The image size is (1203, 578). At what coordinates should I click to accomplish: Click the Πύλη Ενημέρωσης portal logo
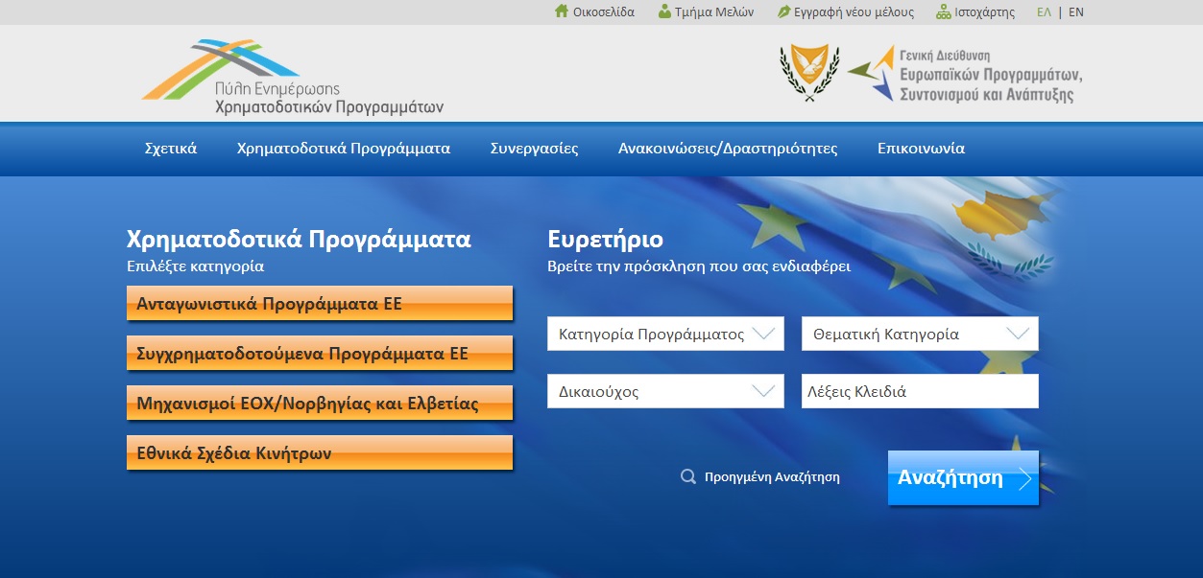coord(293,77)
